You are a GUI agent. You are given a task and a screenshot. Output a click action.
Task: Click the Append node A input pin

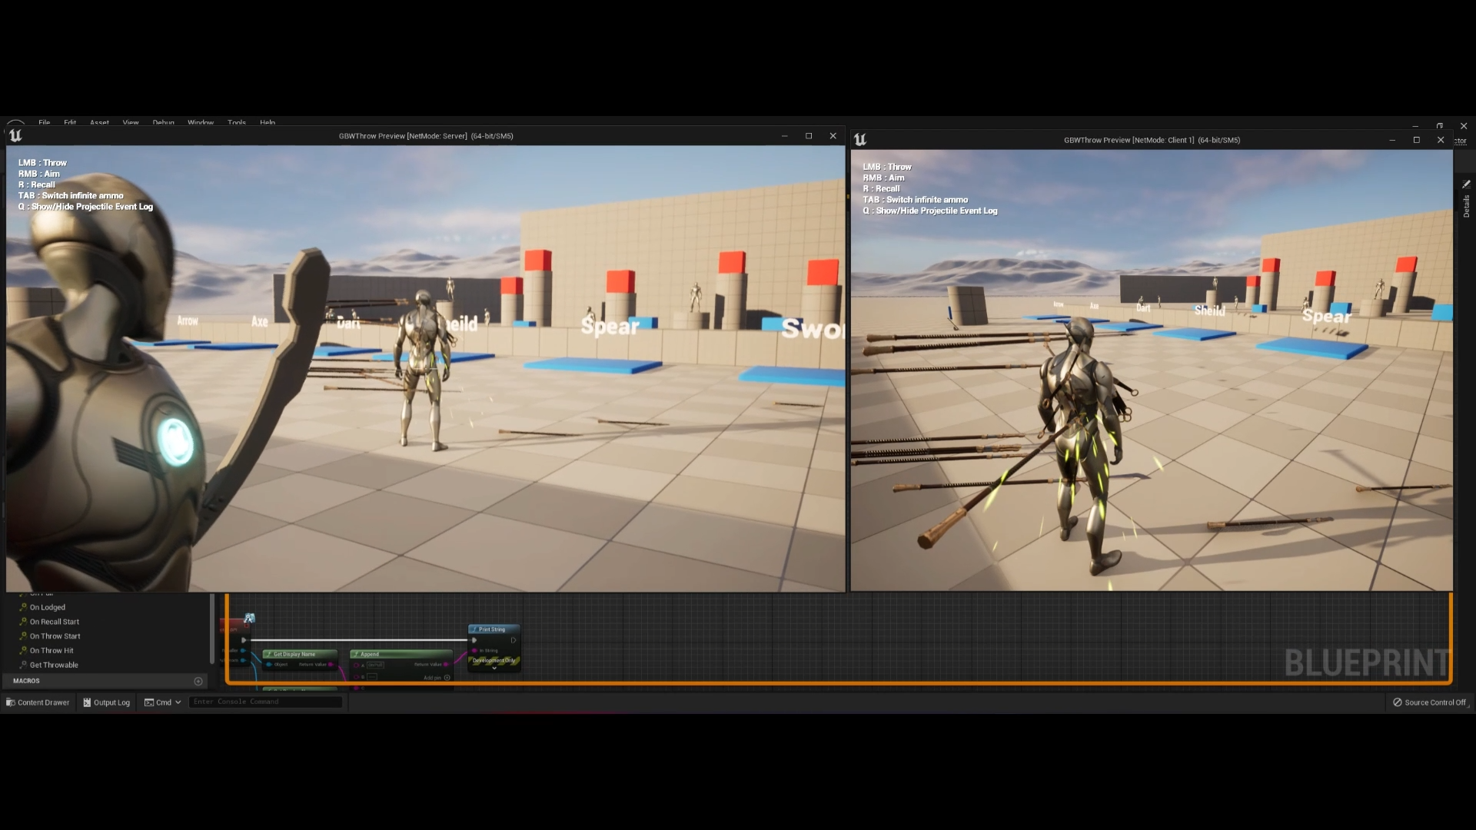(356, 666)
